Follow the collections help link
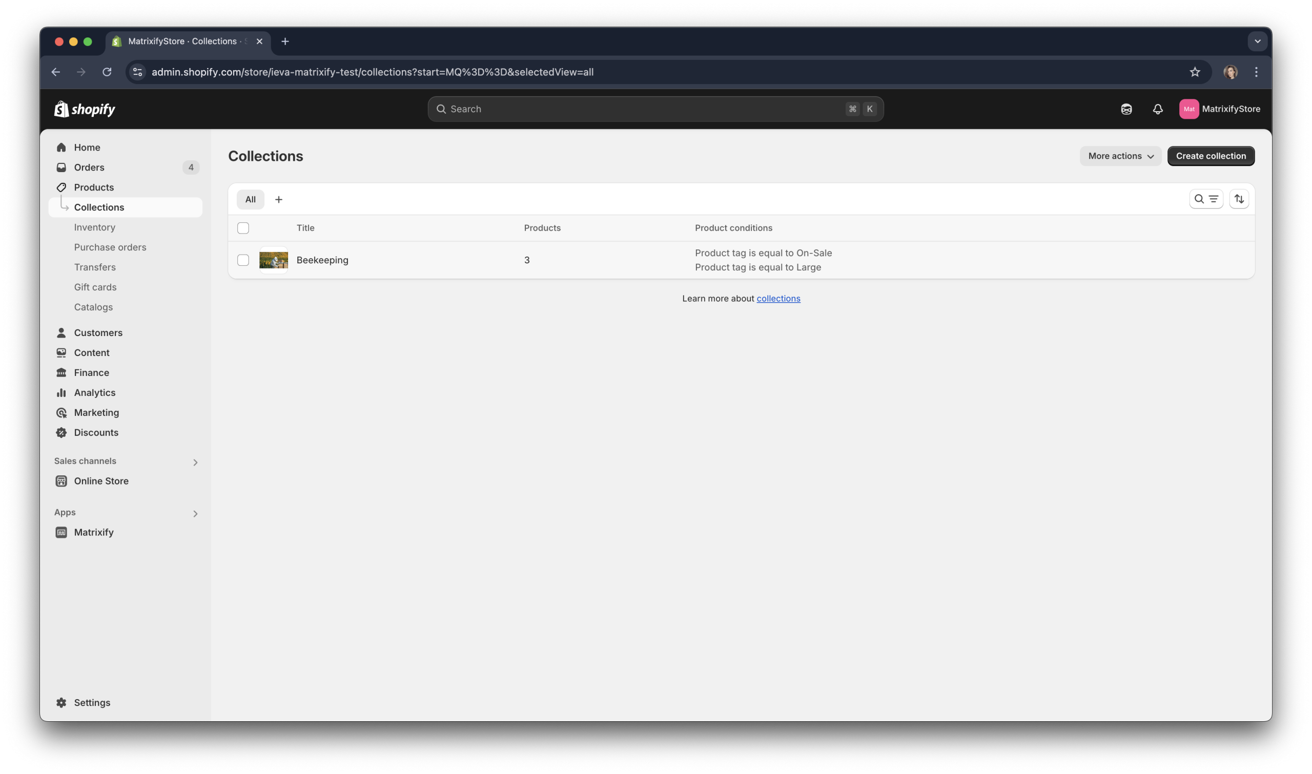This screenshot has height=774, width=1312. (x=778, y=298)
